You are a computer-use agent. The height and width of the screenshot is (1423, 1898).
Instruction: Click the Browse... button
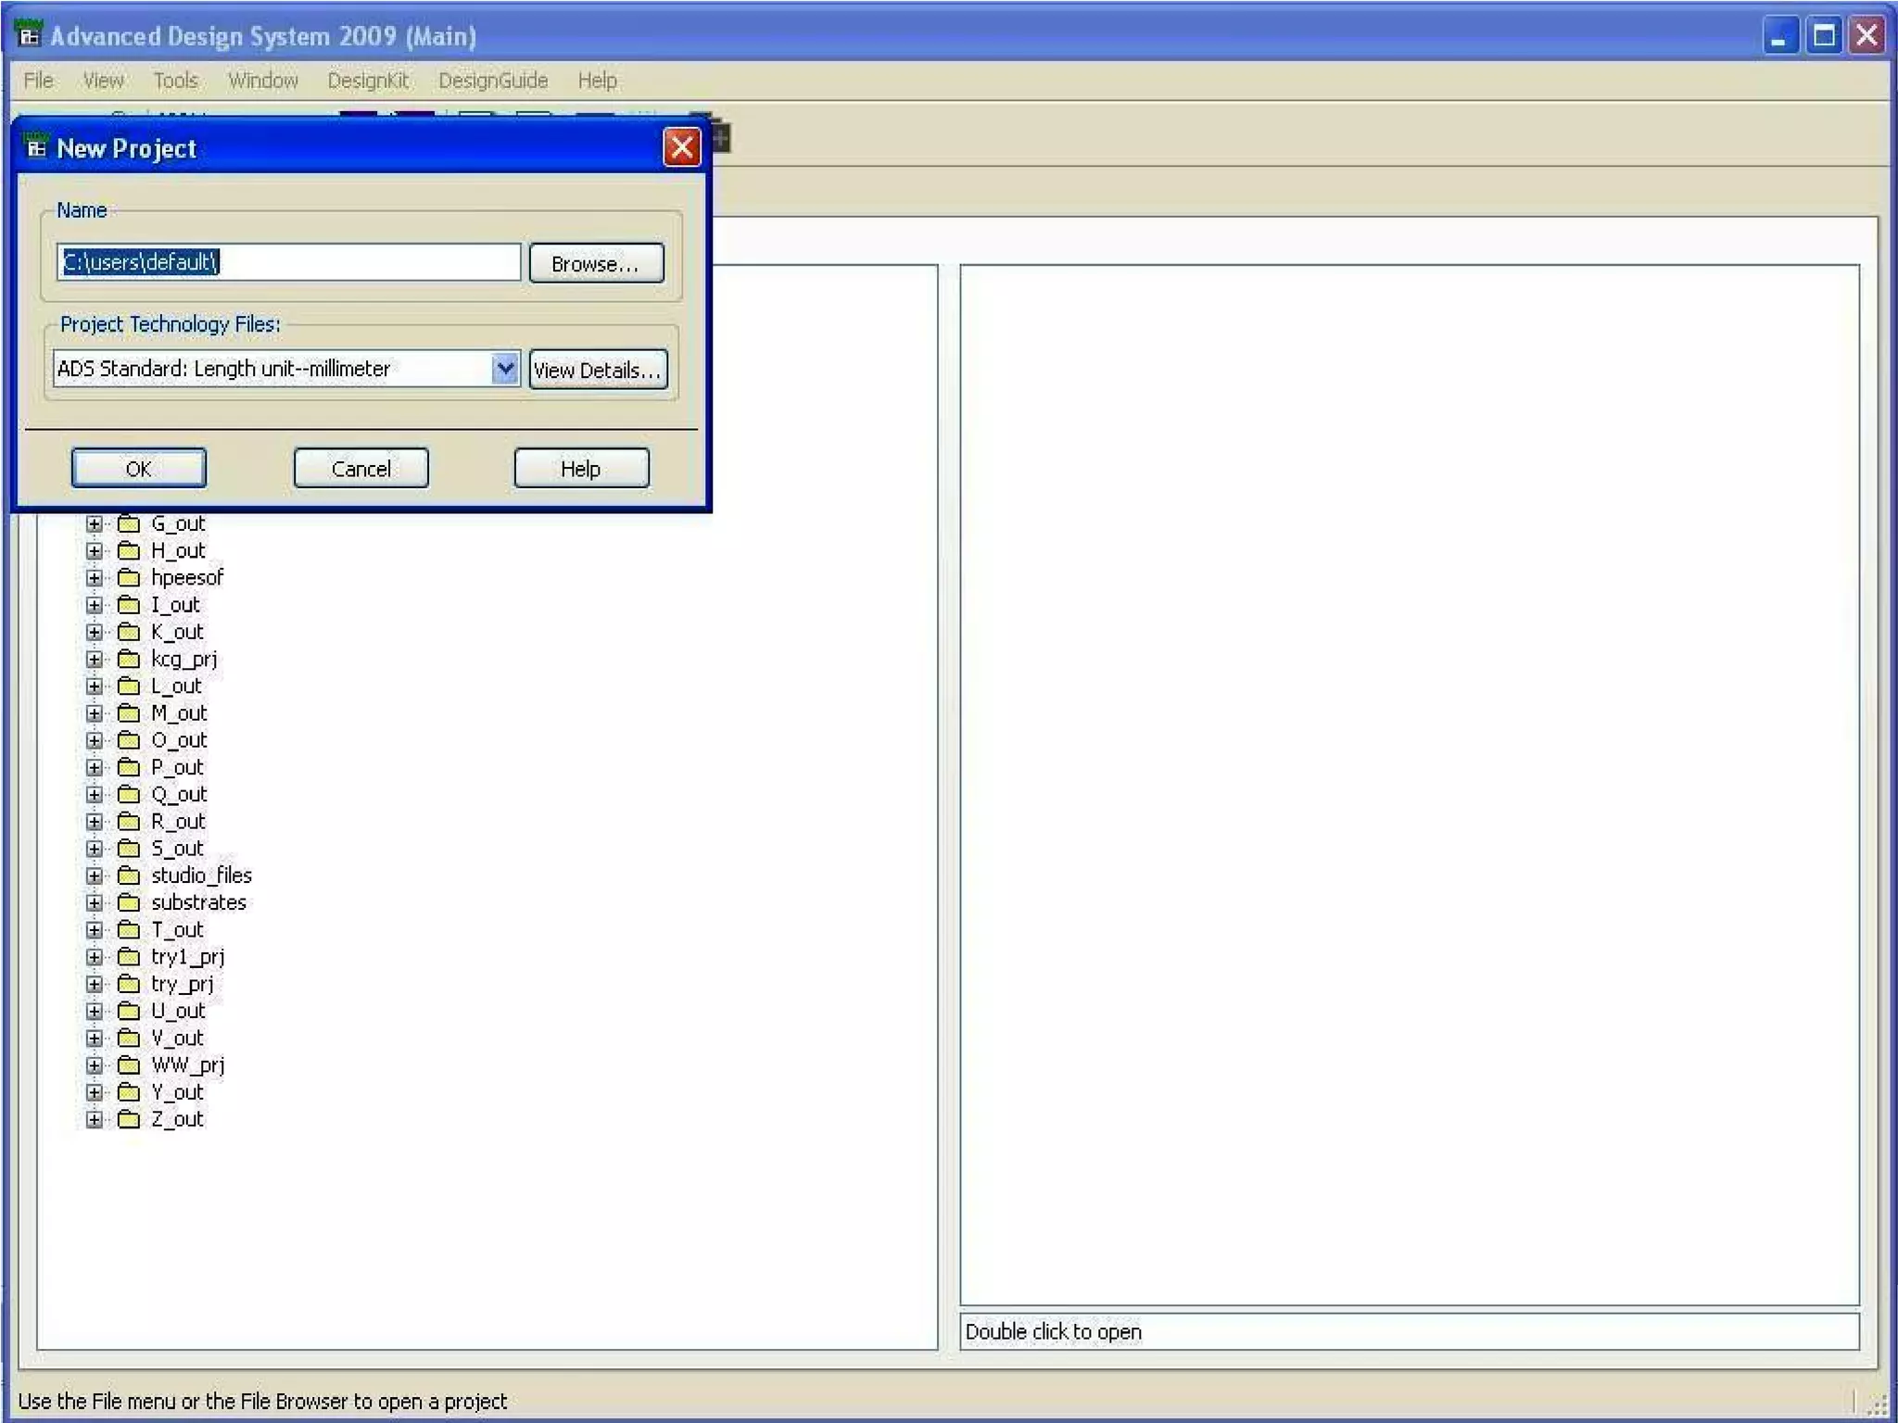pyautogui.click(x=596, y=263)
